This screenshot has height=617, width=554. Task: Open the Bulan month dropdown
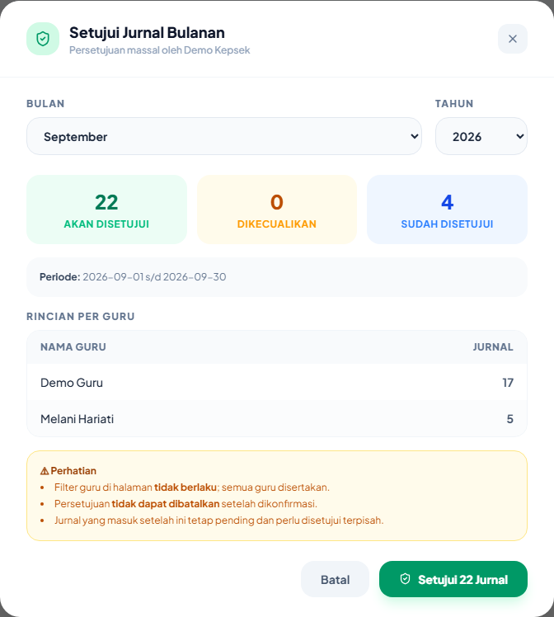pyautogui.click(x=224, y=136)
